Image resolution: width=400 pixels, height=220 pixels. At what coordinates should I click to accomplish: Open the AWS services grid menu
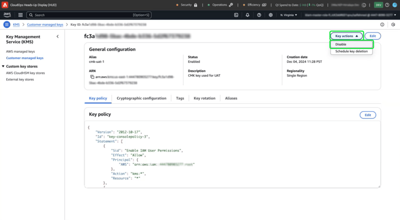20,15
